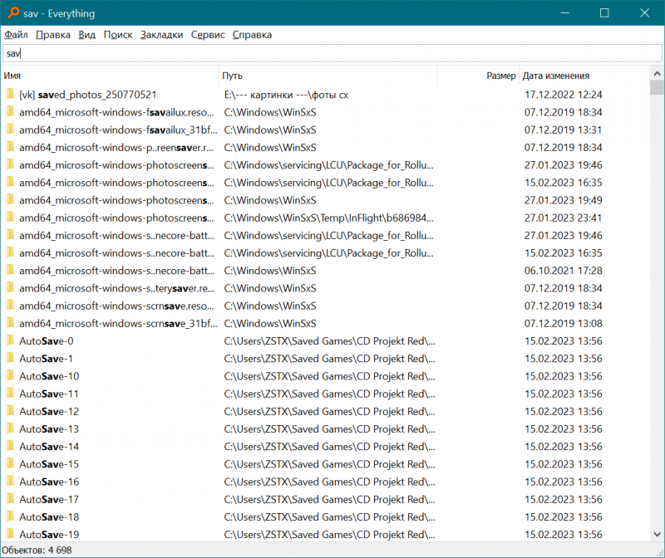Image resolution: width=665 pixels, height=558 pixels.
Task: Click folder icon of amd64_microsoft-windows-p..reensaver.r...
Action: click(11, 147)
